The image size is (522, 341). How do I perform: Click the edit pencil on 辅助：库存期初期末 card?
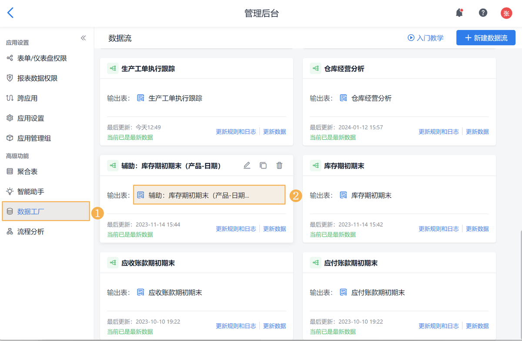click(x=247, y=165)
